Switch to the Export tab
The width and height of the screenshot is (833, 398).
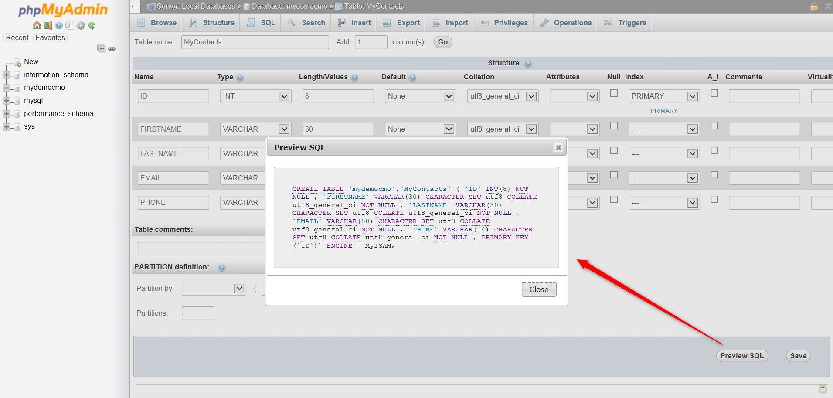click(400, 23)
